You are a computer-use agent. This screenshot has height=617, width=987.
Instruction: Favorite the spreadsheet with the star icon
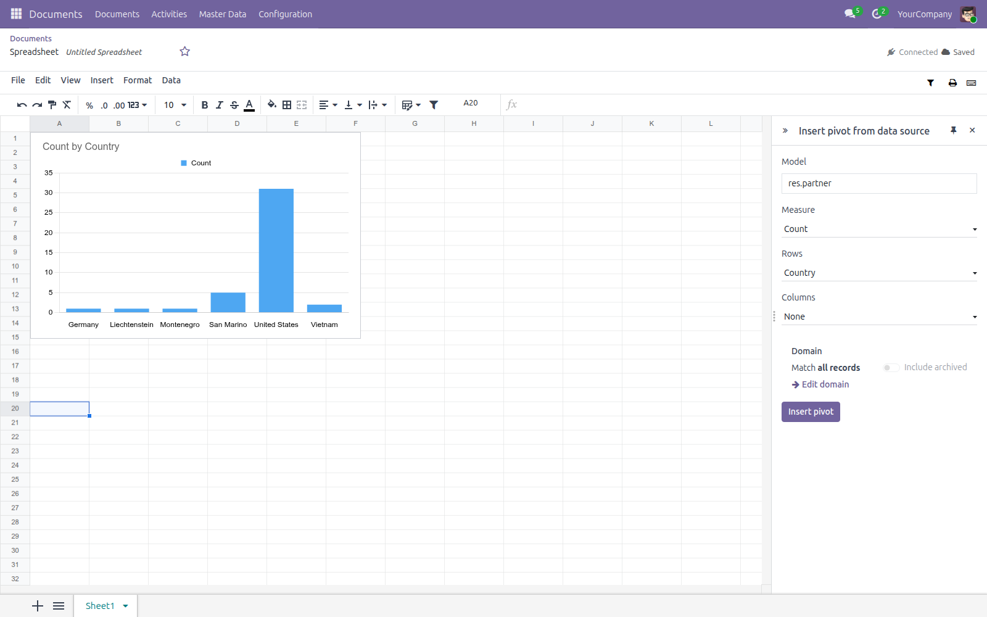coord(184,52)
